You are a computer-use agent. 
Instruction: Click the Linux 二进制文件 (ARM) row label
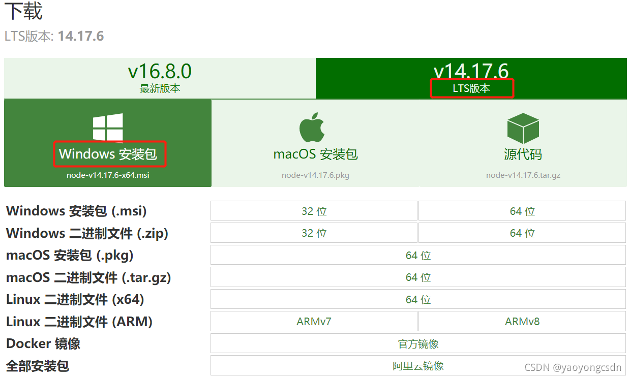pyautogui.click(x=79, y=322)
